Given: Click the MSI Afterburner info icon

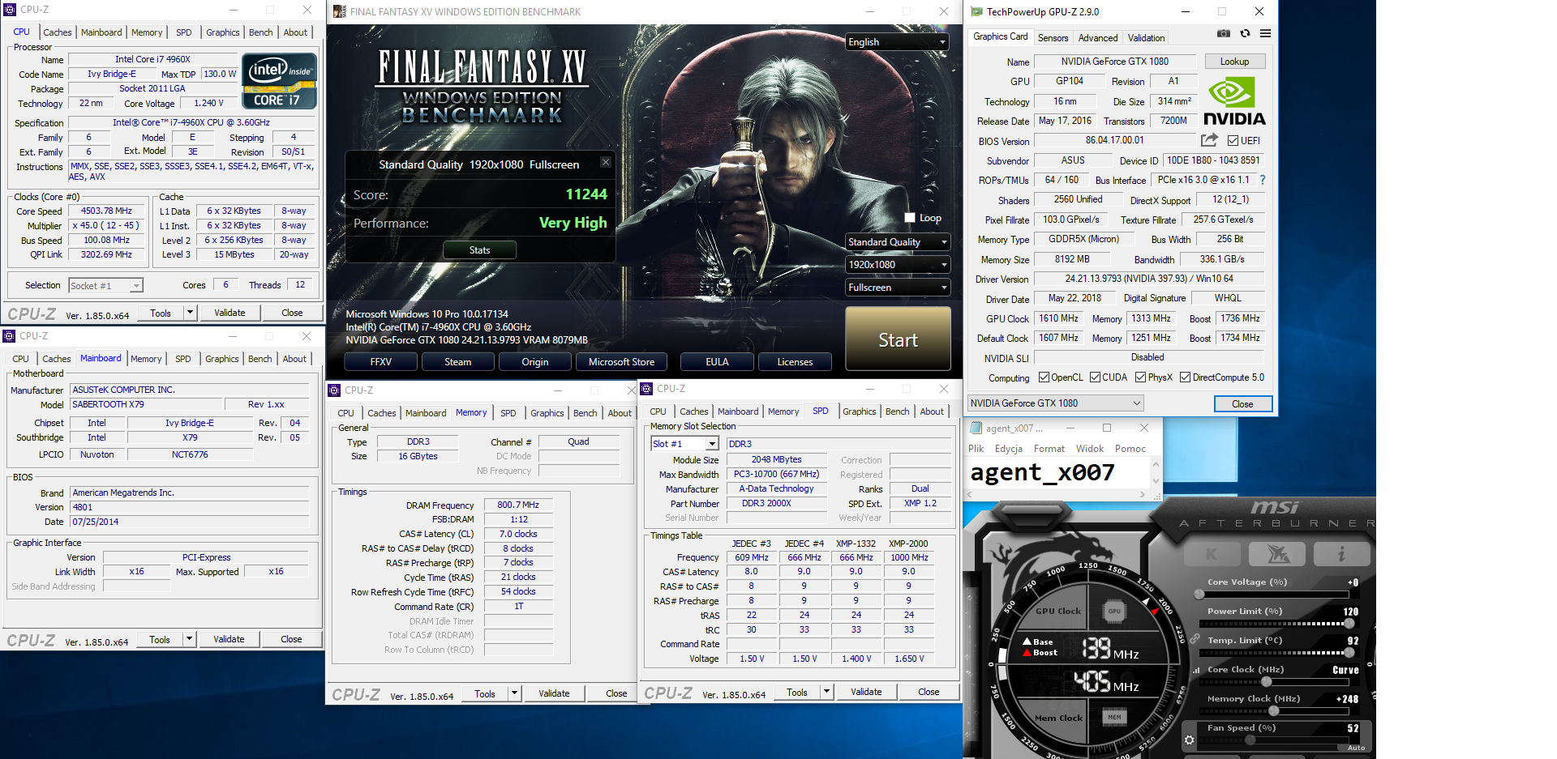Looking at the screenshot, I should coord(1341,554).
